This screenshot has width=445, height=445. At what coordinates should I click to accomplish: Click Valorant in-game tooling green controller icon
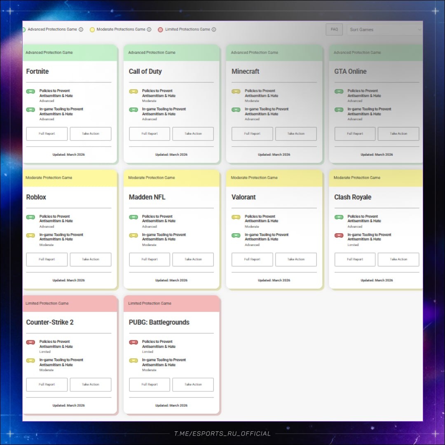point(236,235)
